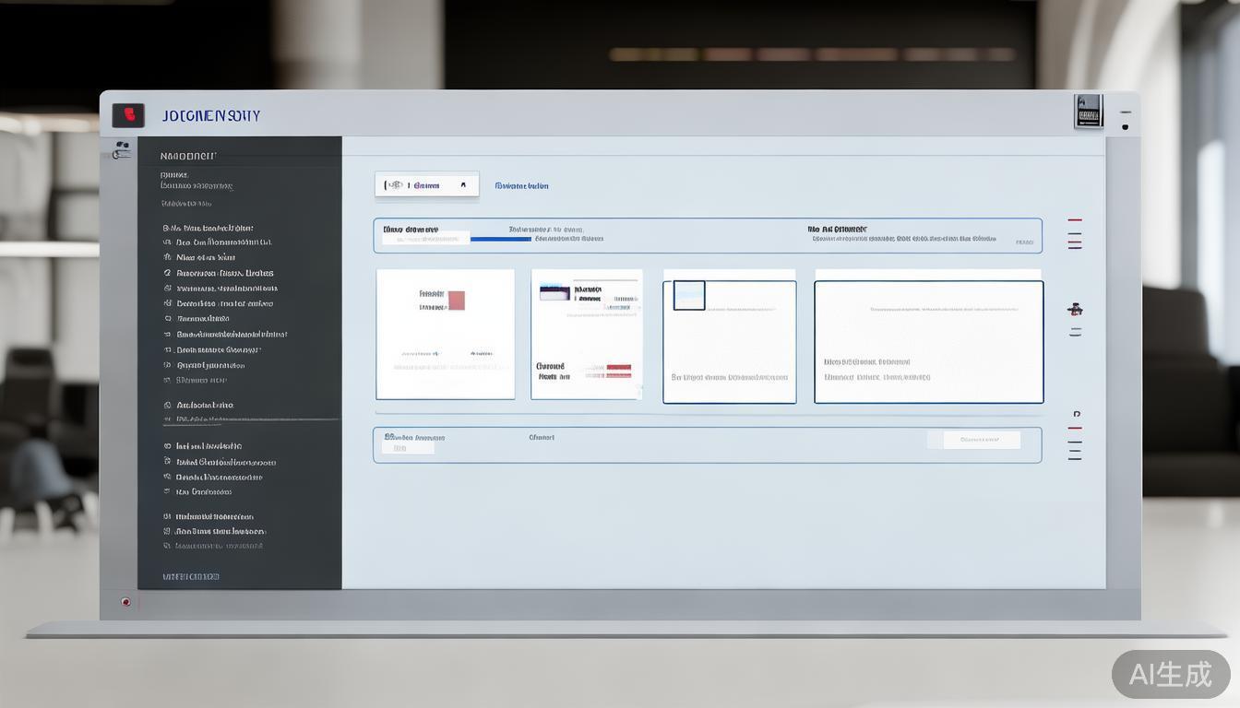
Task: Click the small figure icon on right rail
Action: [1075, 309]
